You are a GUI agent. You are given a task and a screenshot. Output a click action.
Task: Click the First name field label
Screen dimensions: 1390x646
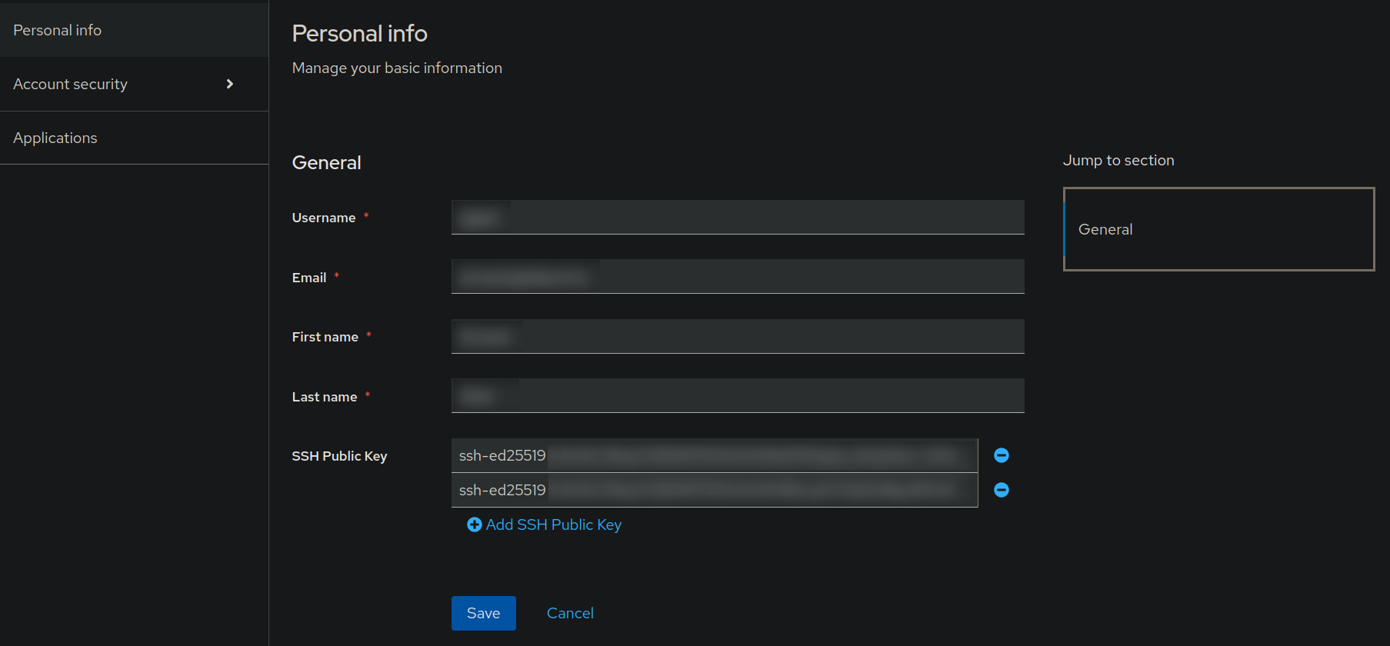pos(325,337)
